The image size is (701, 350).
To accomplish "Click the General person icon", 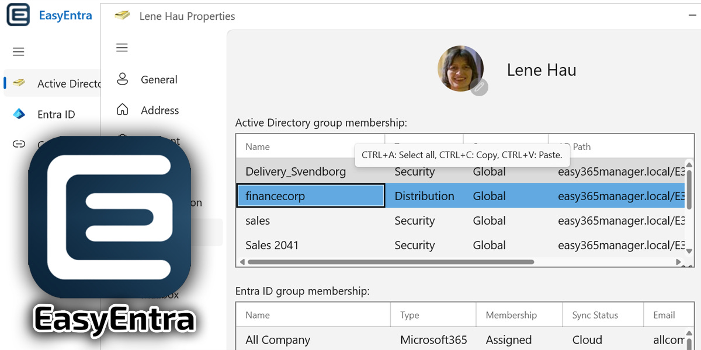I will (x=123, y=79).
